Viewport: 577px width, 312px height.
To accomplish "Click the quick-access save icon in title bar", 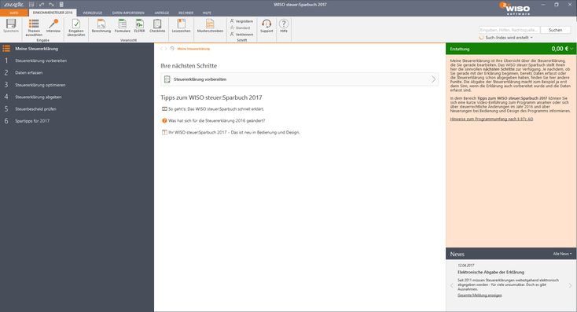I will (x=31, y=5).
